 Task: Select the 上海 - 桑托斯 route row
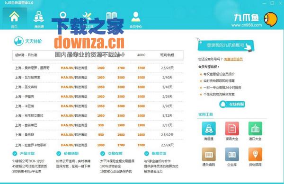(x=98, y=135)
